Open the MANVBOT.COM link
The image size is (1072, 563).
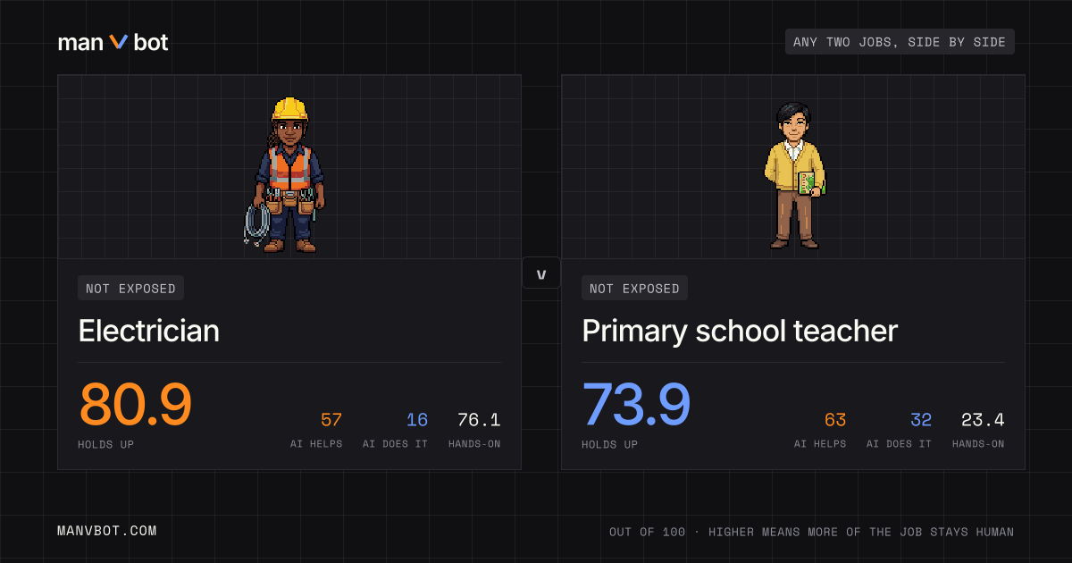(x=107, y=531)
